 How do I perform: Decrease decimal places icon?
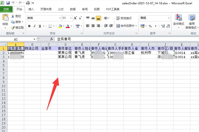[x=168, y=26]
